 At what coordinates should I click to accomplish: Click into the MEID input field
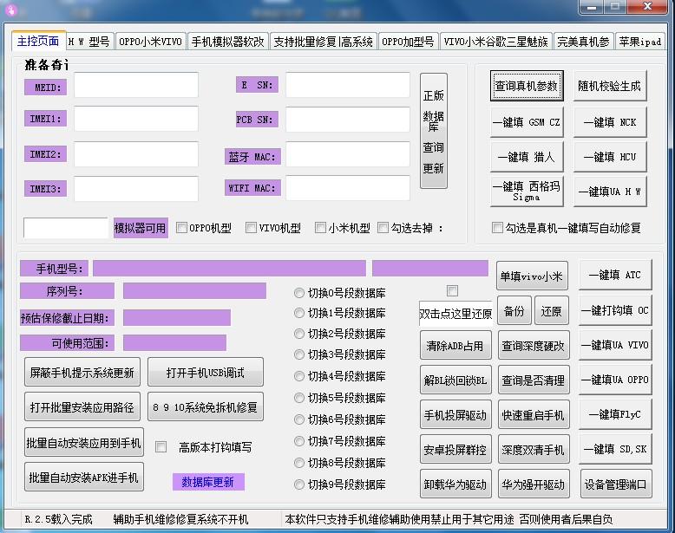coord(136,86)
